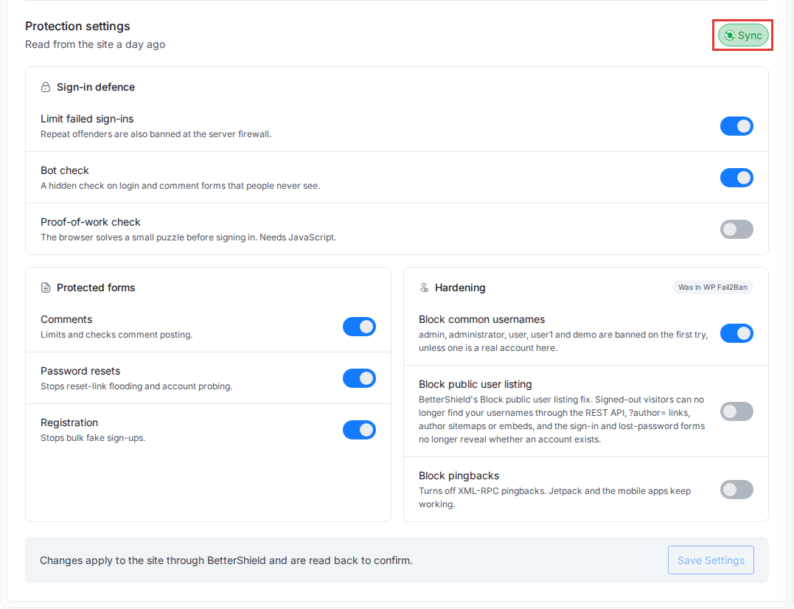
Task: Click the 'Block public user listing' label
Action: (475, 384)
